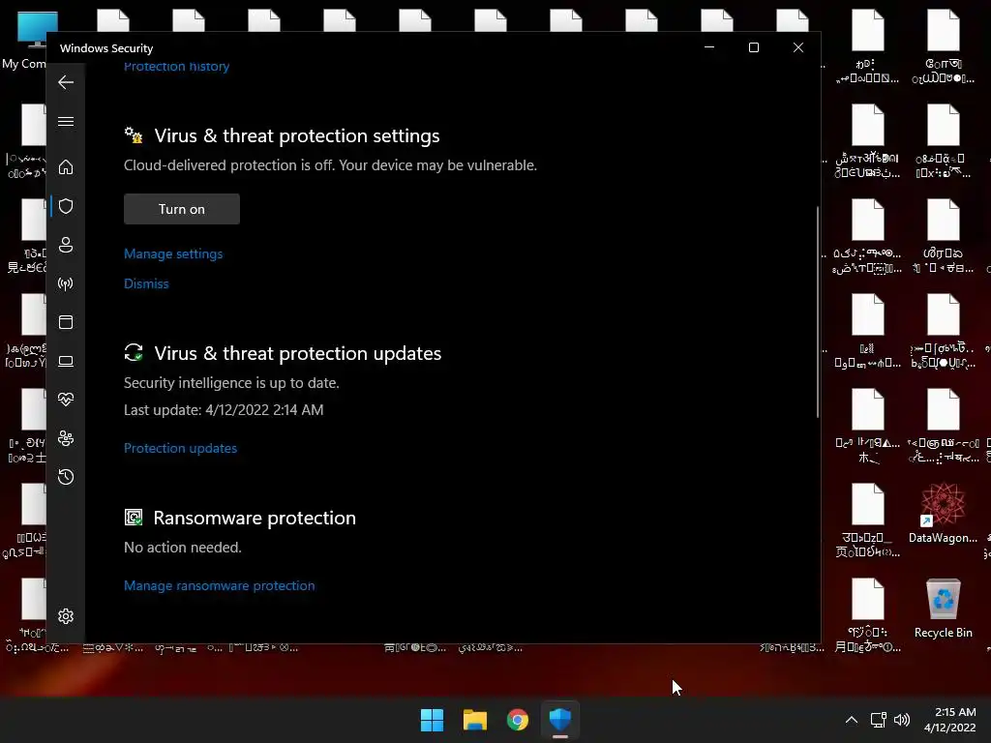Open Manage settings link

click(x=173, y=254)
